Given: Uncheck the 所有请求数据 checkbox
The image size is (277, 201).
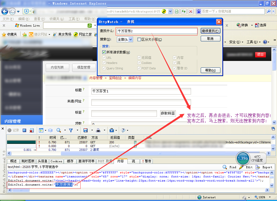Looking at the screenshot, I should click(x=104, y=52).
